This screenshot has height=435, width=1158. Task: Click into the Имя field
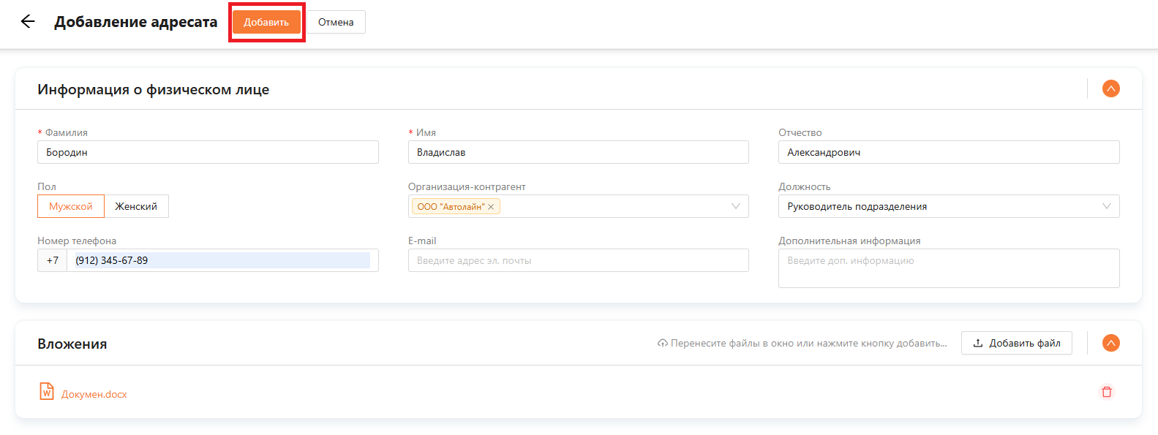[x=578, y=152]
